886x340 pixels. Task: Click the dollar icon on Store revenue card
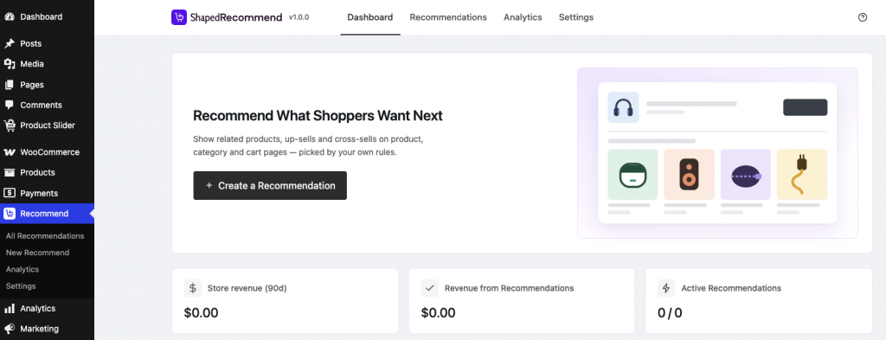[193, 288]
